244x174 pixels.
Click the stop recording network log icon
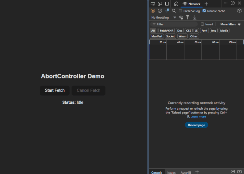pos(153,11)
